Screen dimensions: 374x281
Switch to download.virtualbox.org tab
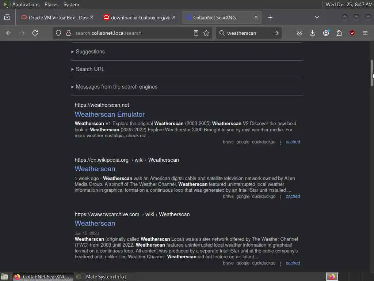[x=140, y=18]
